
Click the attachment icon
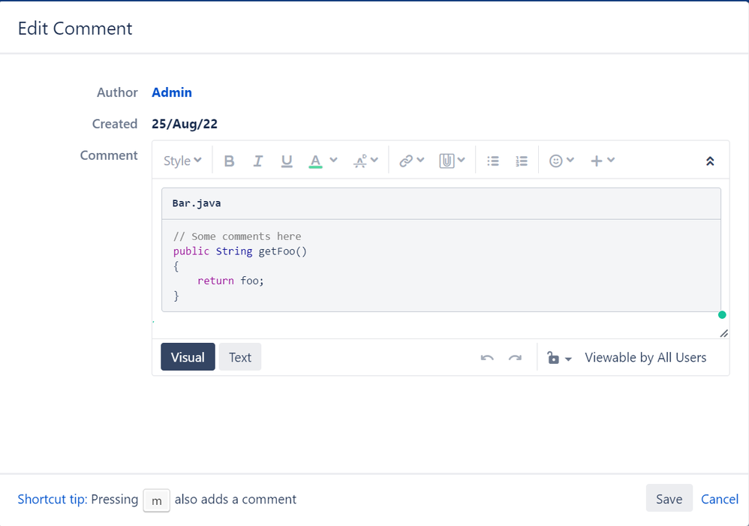[x=447, y=161]
